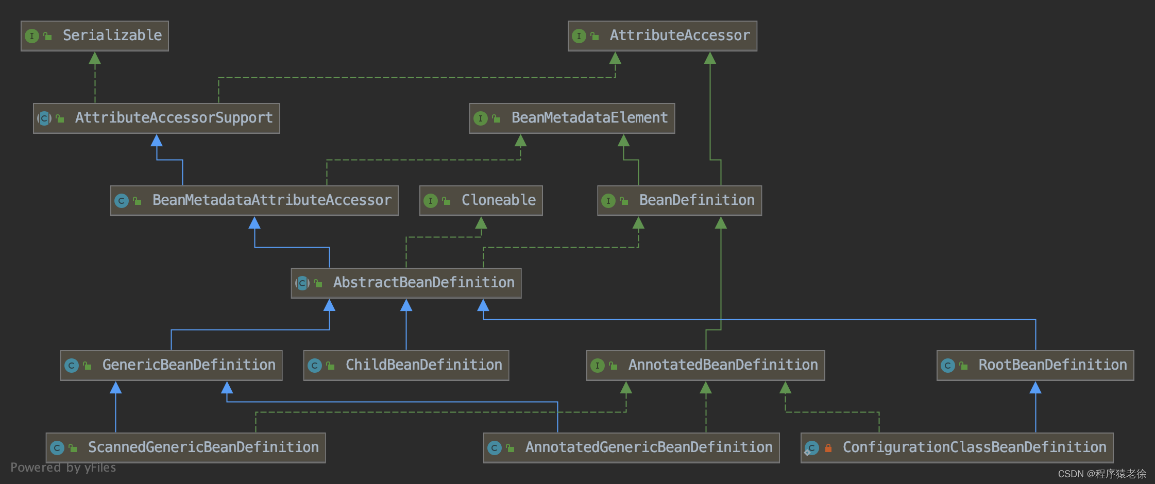This screenshot has height=484, width=1155.
Task: Select the ScannedGenericBeanDefinition node label
Action: (203, 447)
